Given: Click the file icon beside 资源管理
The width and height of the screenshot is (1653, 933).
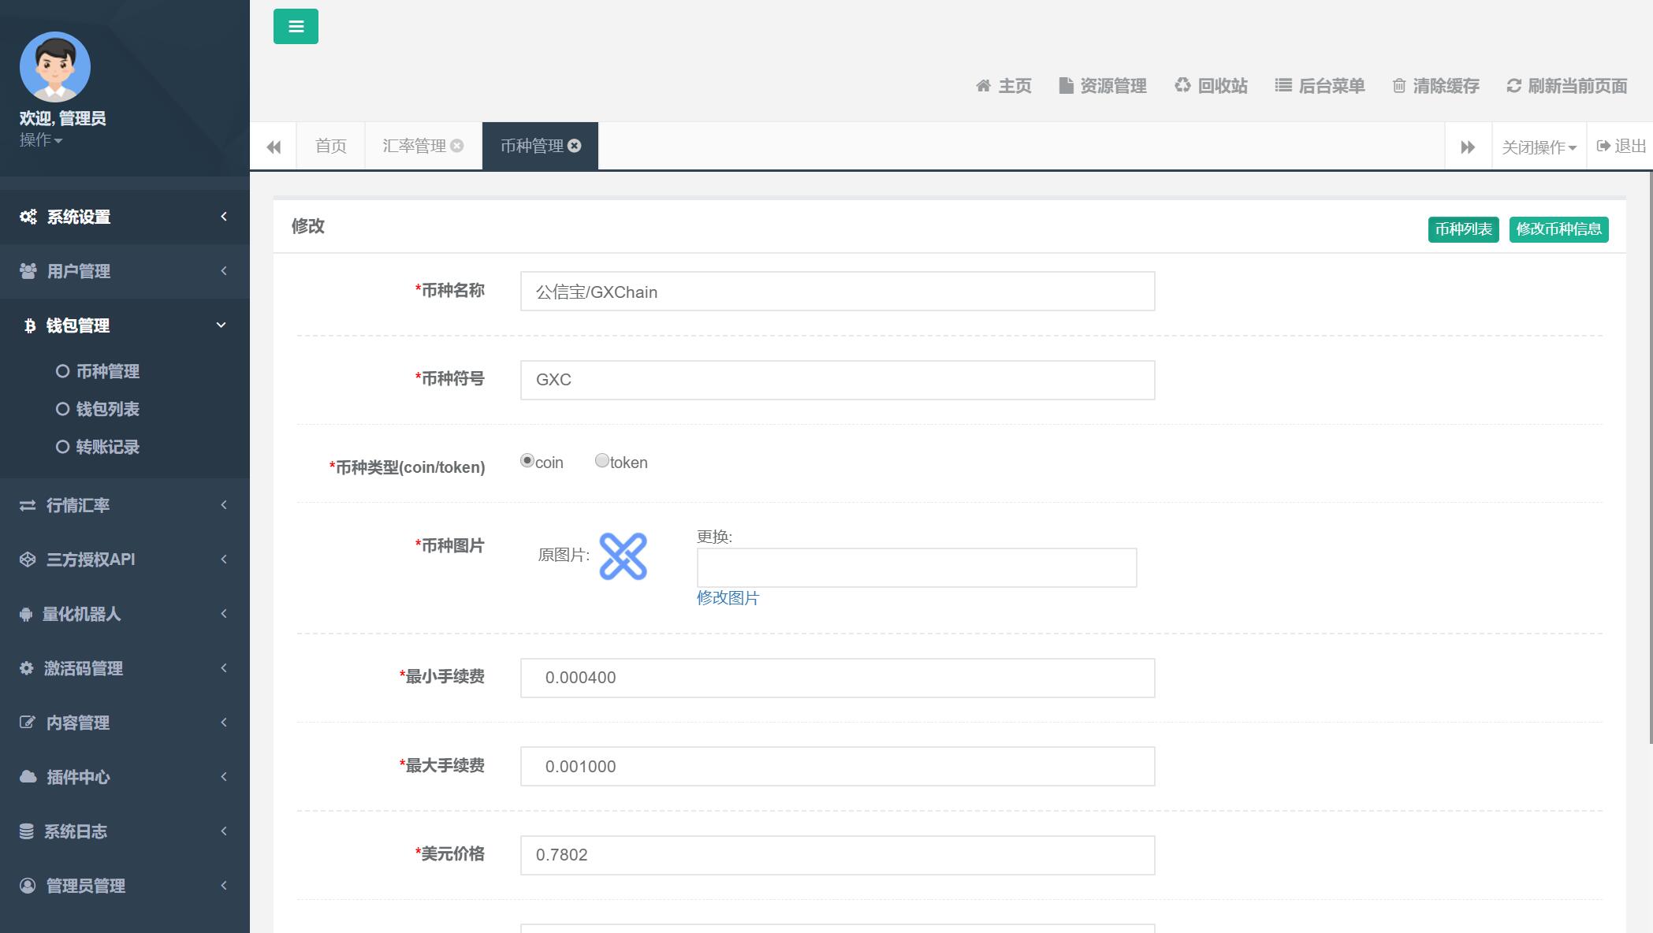Looking at the screenshot, I should point(1066,86).
